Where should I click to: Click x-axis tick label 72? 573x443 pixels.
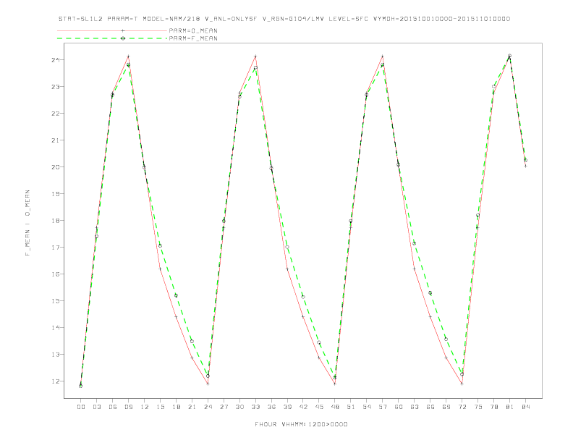click(x=462, y=407)
